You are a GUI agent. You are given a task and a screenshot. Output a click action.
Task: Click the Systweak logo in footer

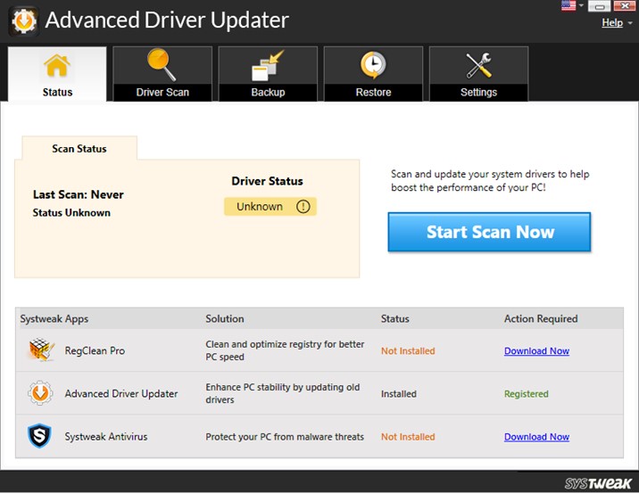coord(598,483)
